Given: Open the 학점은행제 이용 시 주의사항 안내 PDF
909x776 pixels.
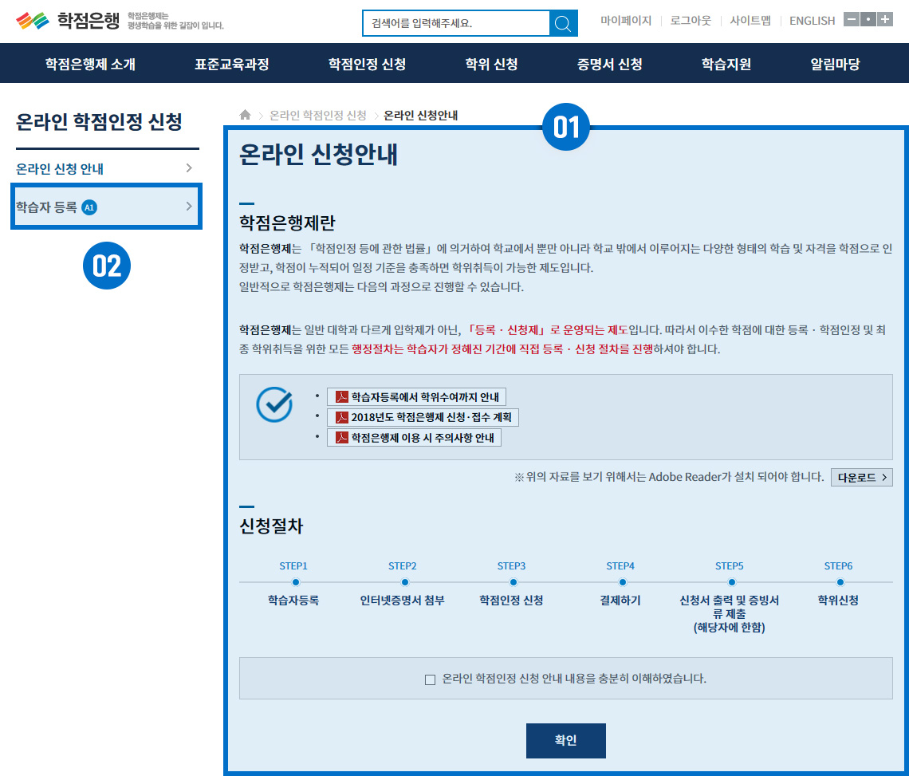Looking at the screenshot, I should pyautogui.click(x=414, y=438).
